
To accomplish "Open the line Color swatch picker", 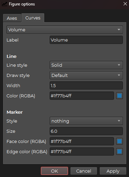I will pyautogui.click(x=119, y=96).
